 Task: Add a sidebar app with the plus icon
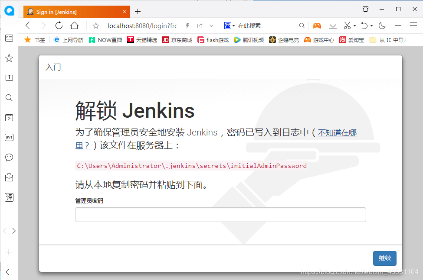[9, 252]
